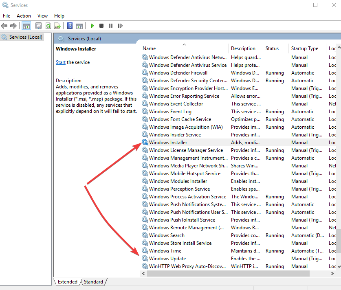The image size is (341, 290).
Task: Select Windows PushToInstall Service row
Action: pyautogui.click(x=239, y=220)
